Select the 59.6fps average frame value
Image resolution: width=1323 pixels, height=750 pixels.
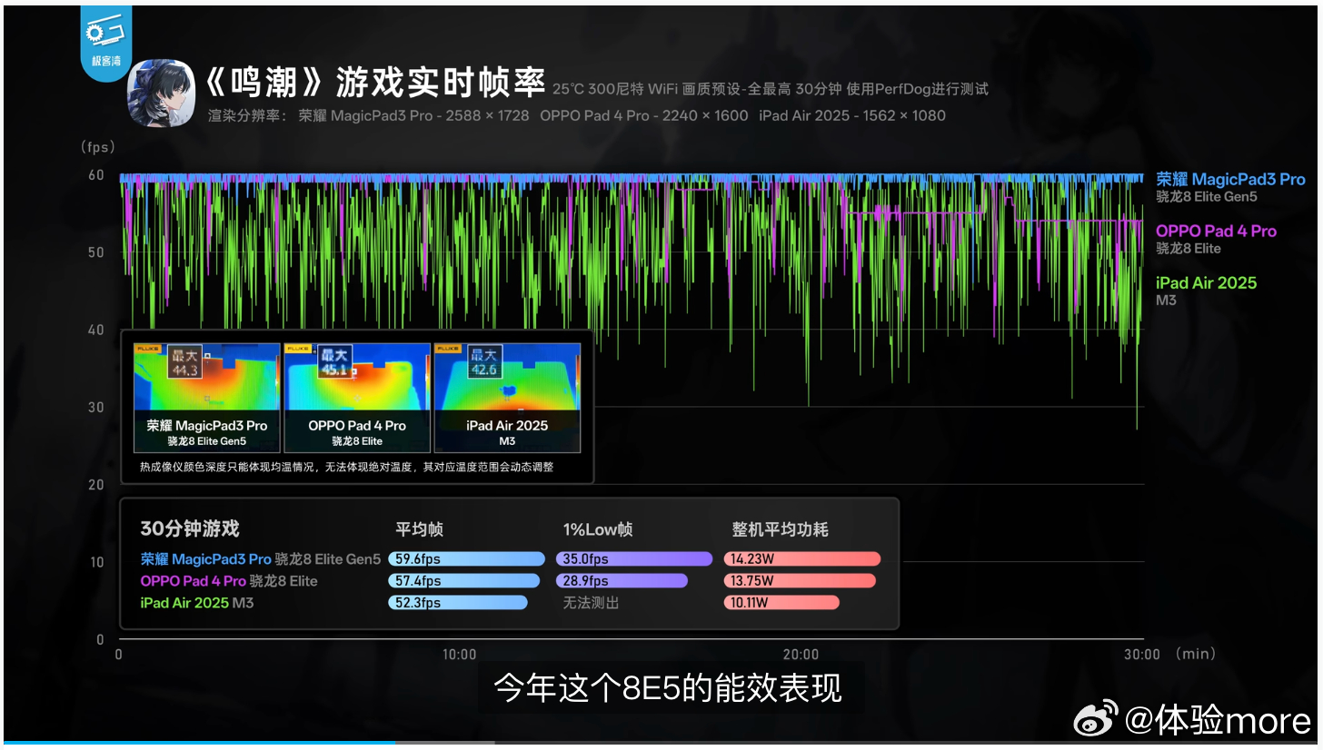pyautogui.click(x=418, y=559)
